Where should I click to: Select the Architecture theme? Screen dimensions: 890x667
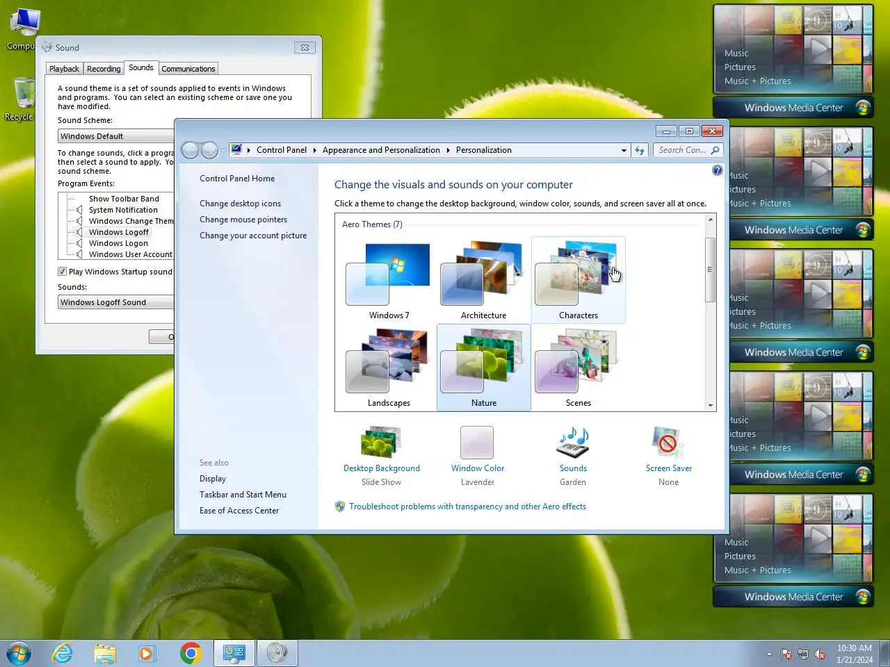(x=484, y=280)
